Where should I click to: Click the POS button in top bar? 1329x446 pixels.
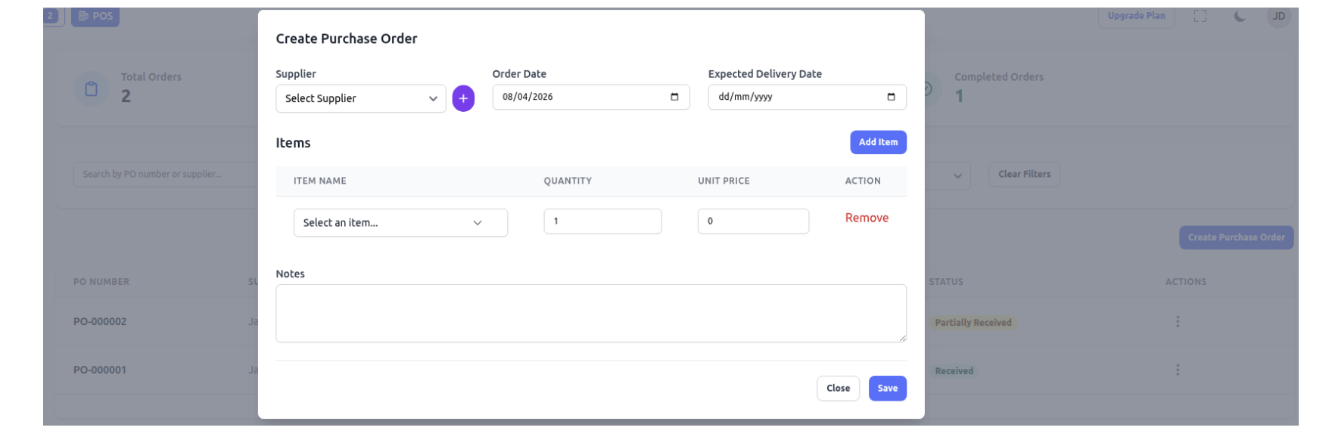(x=95, y=16)
